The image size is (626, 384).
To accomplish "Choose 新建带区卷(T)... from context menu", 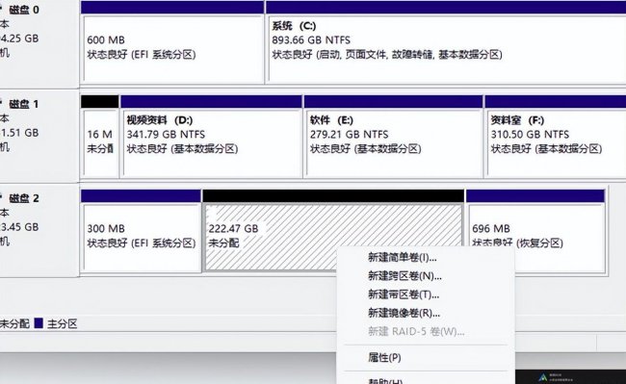I will tap(426, 294).
